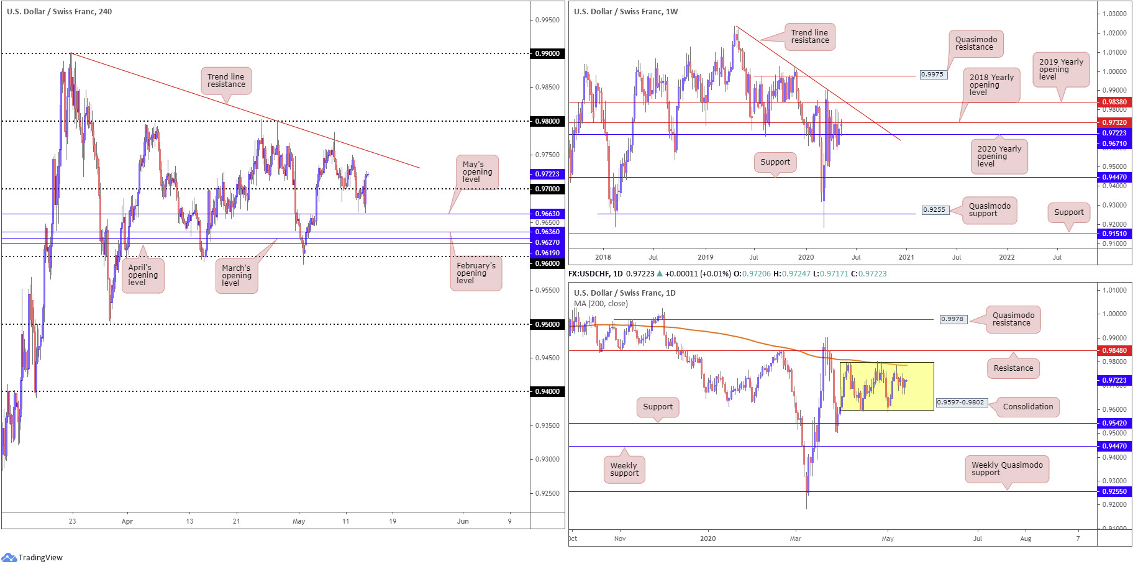Viewport: 1133px width, 564px height.
Task: Click the MA (200, close) indicator label
Action: tap(601, 304)
